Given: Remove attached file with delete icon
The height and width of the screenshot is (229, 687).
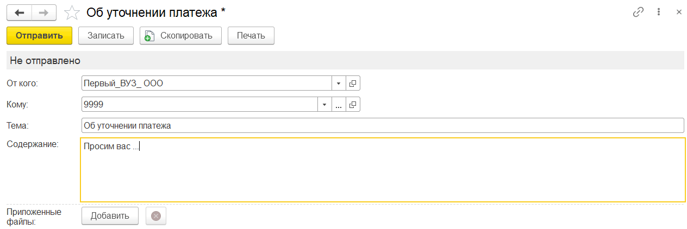Looking at the screenshot, I should tap(156, 216).
